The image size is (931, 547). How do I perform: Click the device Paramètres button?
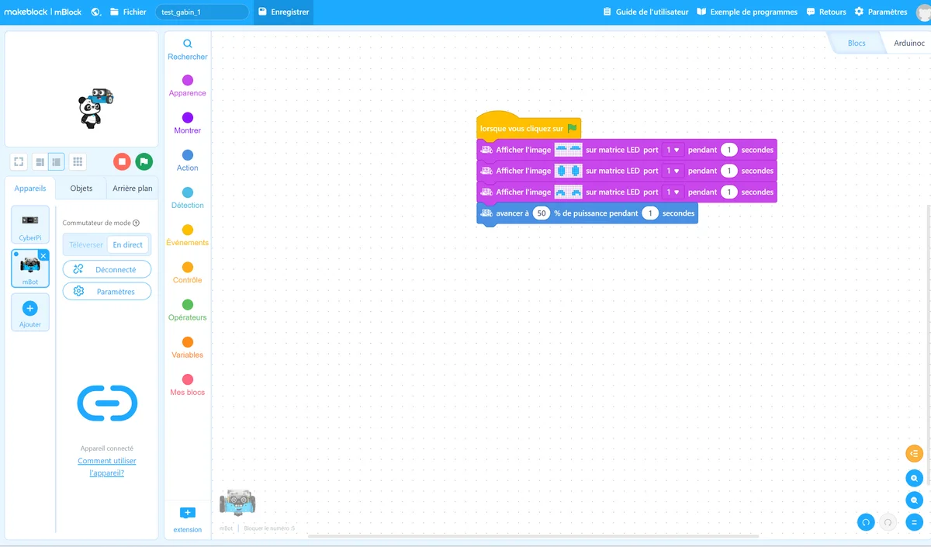click(x=107, y=292)
